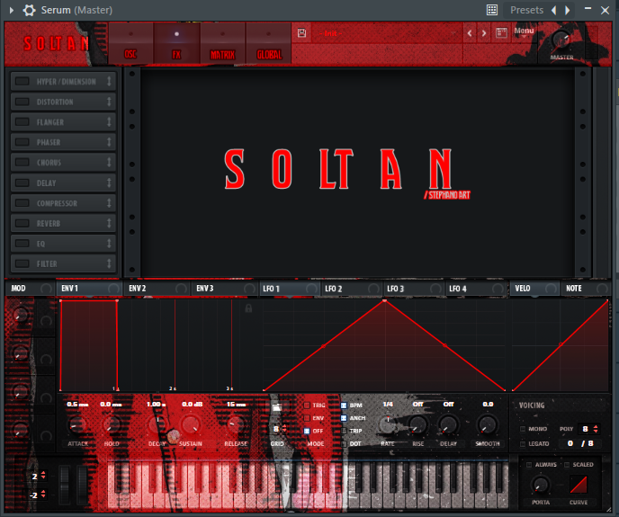This screenshot has width=619, height=517.
Task: Click the envelope lock icon
Action: pos(248,308)
